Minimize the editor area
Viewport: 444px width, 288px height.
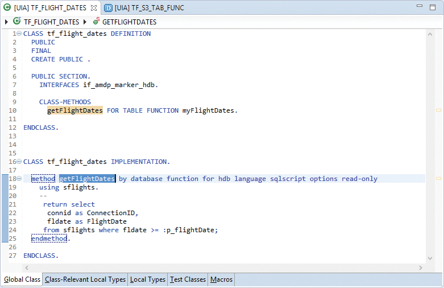pyautogui.click(x=420, y=6)
